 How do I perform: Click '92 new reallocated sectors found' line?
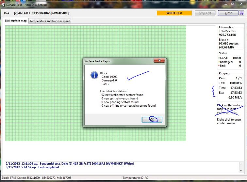[x=122, y=95]
